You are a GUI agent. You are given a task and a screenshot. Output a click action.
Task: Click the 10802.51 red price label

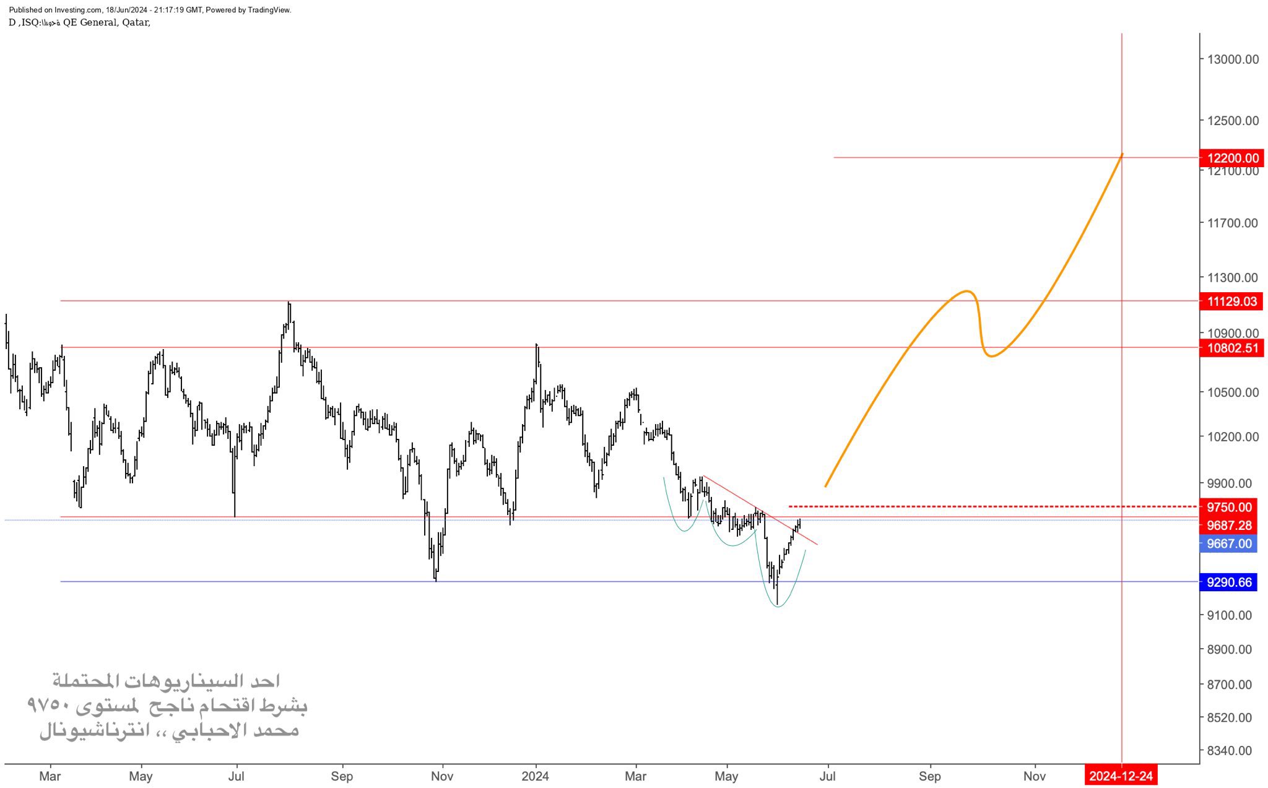click(x=1233, y=348)
